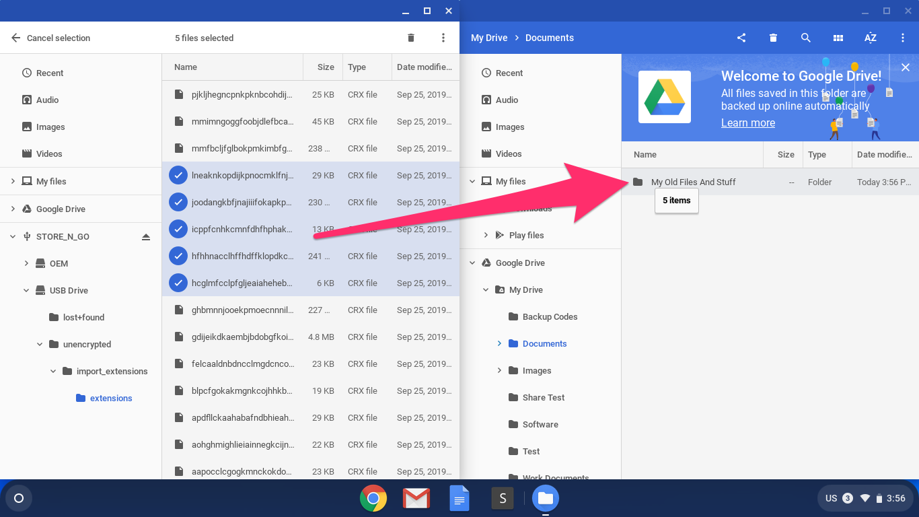Select the My Old Files And Stuff folder row

770,182
